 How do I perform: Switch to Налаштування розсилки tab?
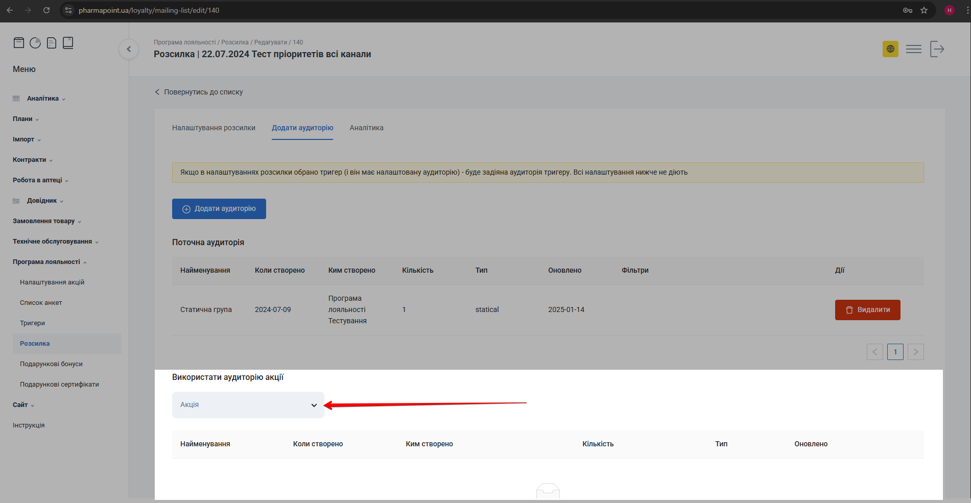tap(214, 128)
